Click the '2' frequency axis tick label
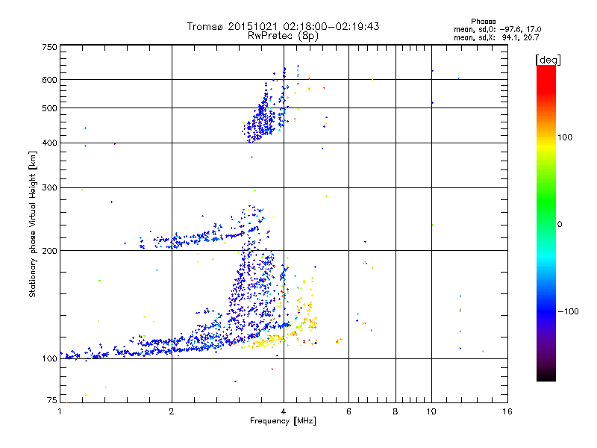The width and height of the screenshot is (597, 448). coord(172,411)
